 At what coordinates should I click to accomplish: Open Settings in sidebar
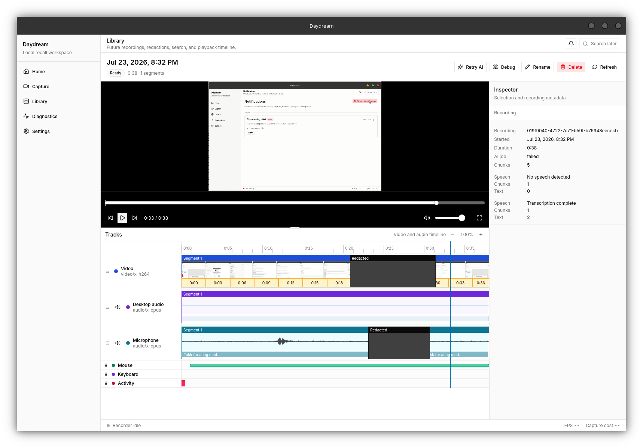click(x=58, y=131)
